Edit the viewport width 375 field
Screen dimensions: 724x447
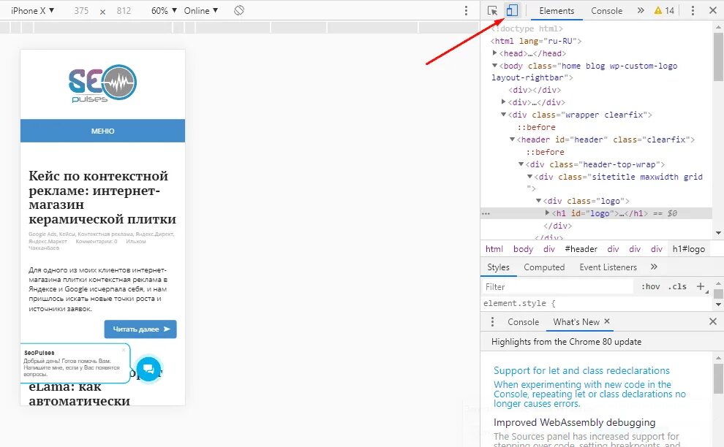tap(81, 11)
